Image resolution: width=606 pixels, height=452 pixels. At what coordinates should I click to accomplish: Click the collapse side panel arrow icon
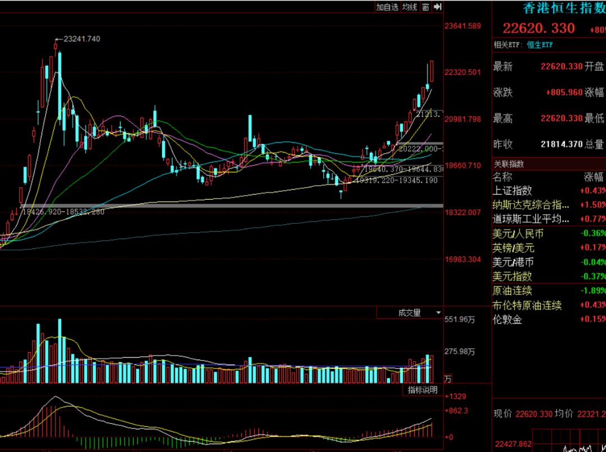(x=438, y=7)
